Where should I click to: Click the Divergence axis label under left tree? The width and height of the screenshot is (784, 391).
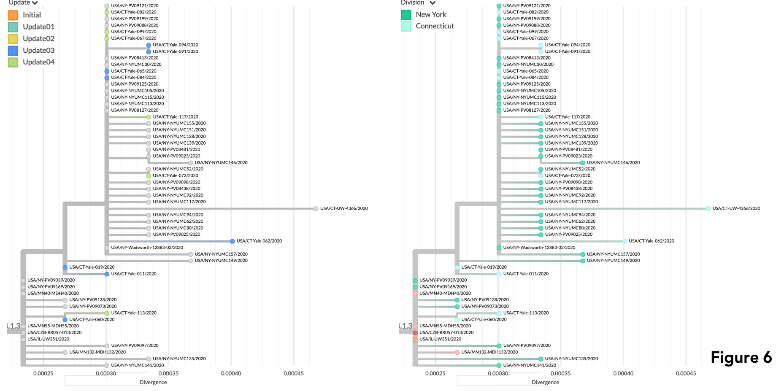pyautogui.click(x=153, y=382)
